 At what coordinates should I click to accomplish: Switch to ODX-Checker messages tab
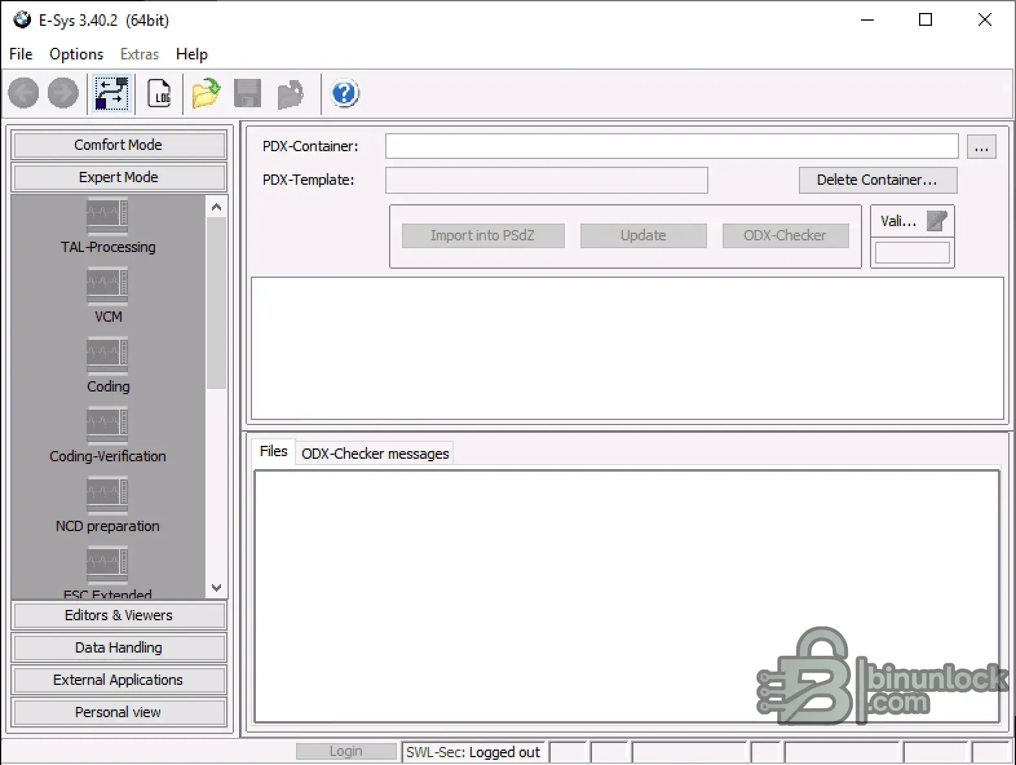click(375, 454)
